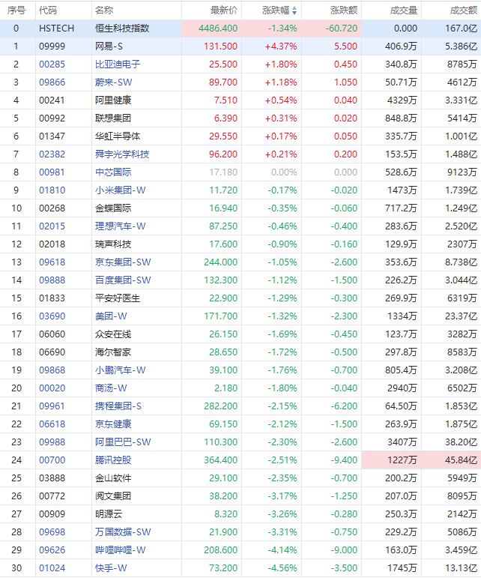
Task: Open 小米集团-W stock link
Action: 121,190
